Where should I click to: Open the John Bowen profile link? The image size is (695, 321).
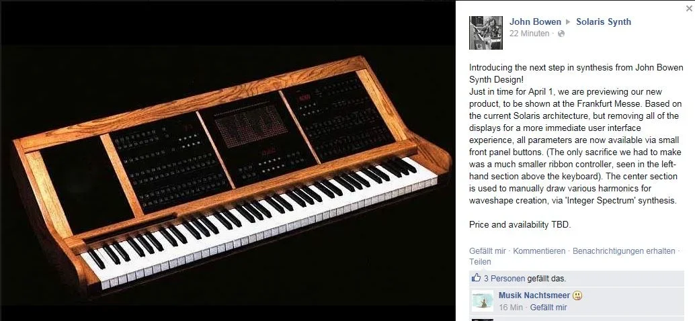tap(535, 21)
